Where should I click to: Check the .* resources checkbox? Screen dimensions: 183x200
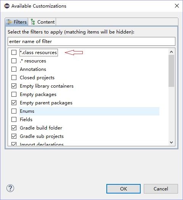pos(14,61)
